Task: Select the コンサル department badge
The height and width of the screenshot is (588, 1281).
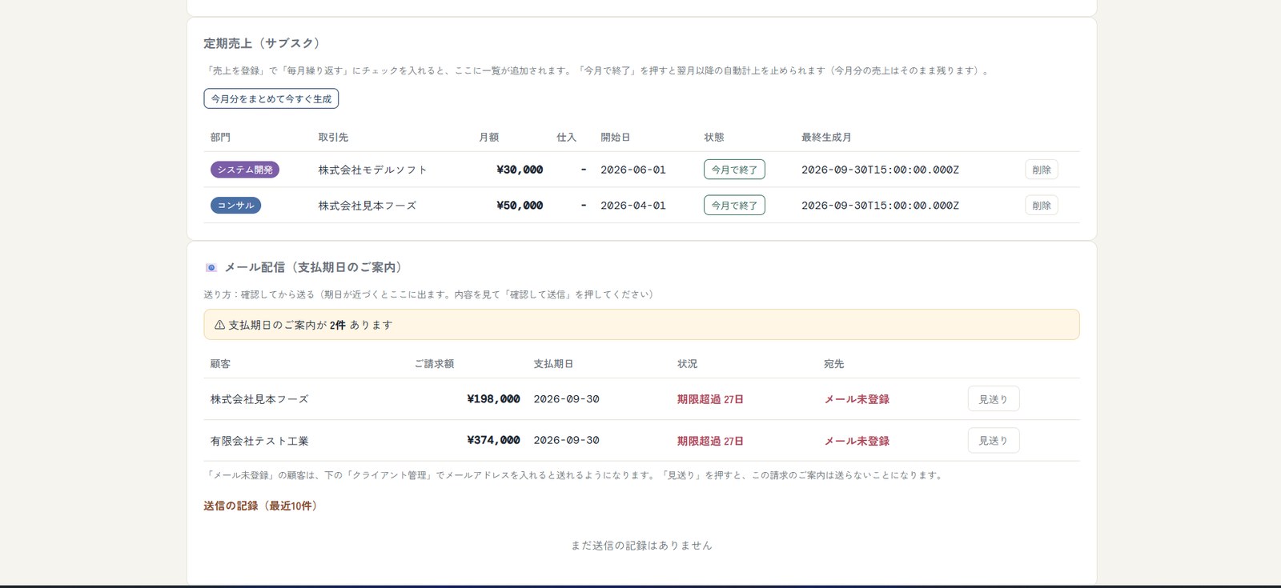Action: tap(236, 206)
